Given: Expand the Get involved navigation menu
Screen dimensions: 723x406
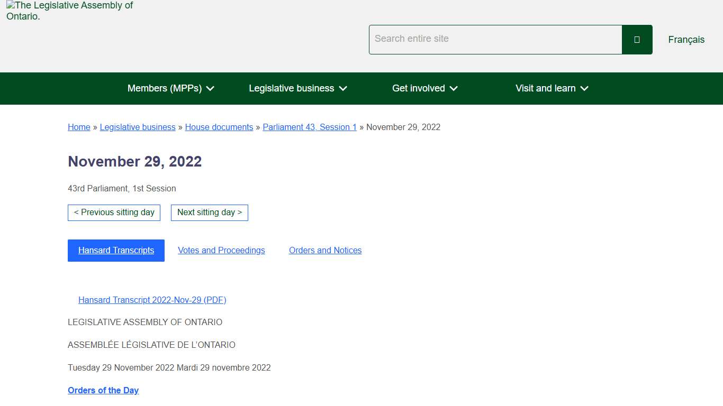Looking at the screenshot, I should click(424, 88).
